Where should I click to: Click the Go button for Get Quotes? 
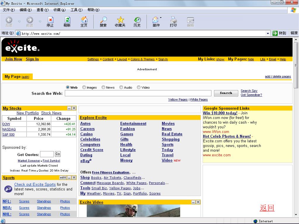(x=58, y=154)
